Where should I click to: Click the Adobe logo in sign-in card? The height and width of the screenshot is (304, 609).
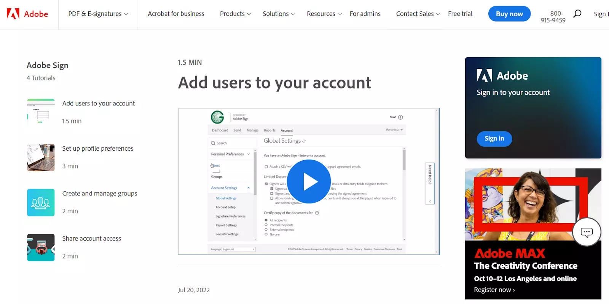[502, 76]
